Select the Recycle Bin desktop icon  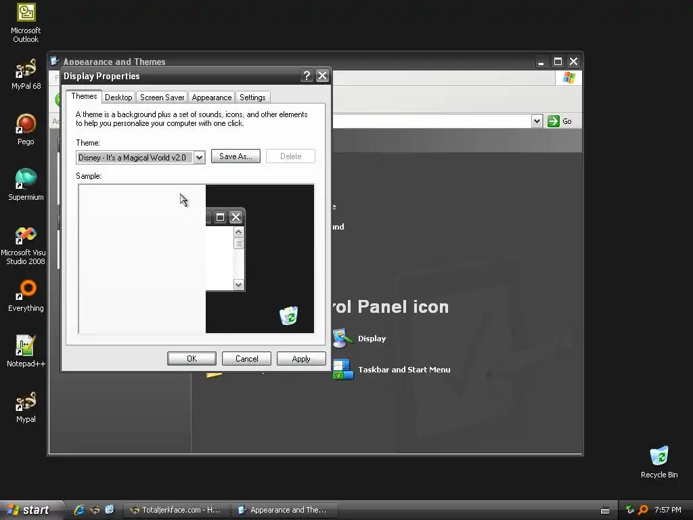pyautogui.click(x=659, y=462)
